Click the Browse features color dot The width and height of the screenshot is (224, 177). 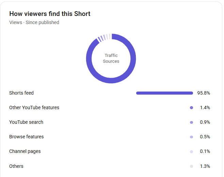click(191, 137)
